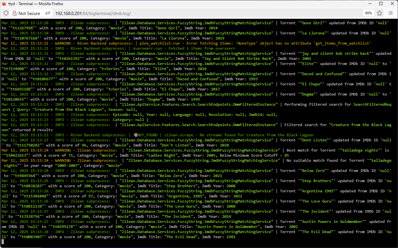398x248 pixels.
Task: Open the Firefox hamburger application menu
Action: point(391,13)
